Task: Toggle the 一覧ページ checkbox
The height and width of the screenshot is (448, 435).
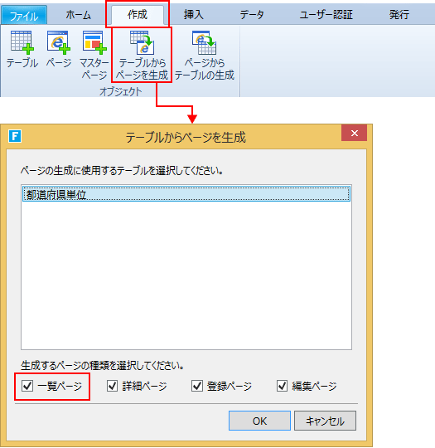Action: pyautogui.click(x=27, y=386)
